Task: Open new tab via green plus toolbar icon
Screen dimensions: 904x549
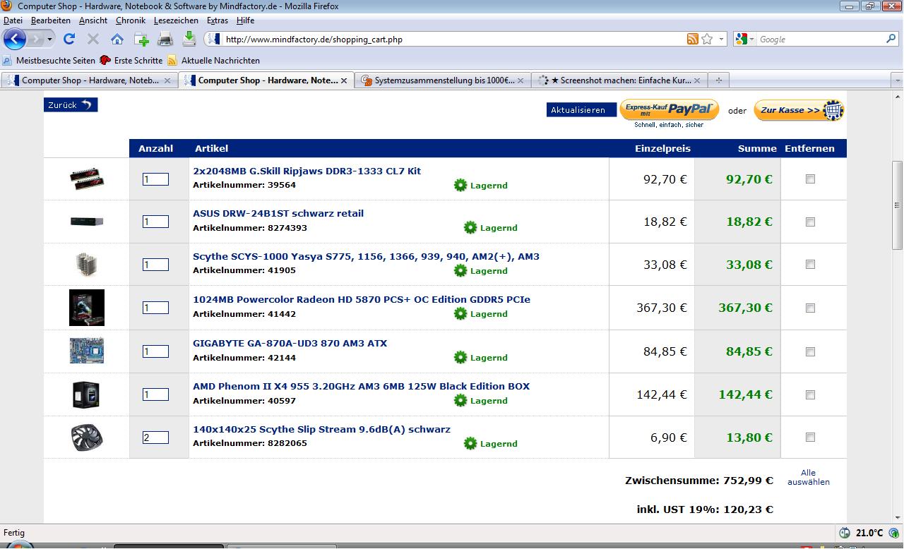Action: 141,40
